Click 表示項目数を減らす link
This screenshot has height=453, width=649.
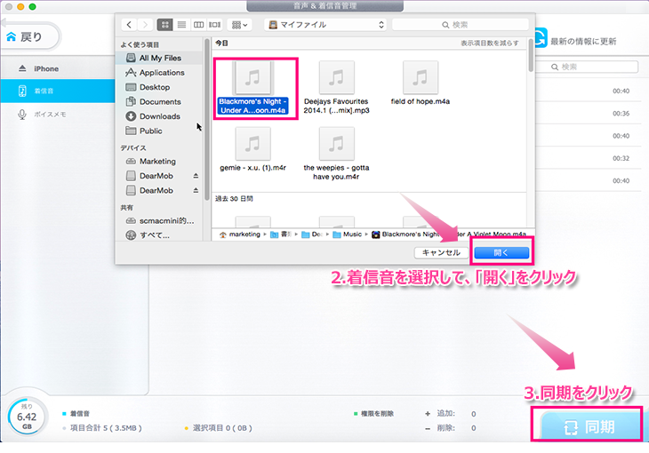(x=490, y=43)
